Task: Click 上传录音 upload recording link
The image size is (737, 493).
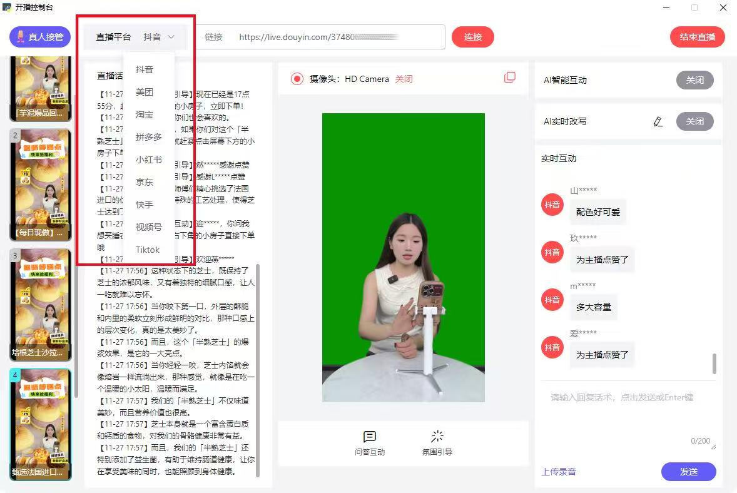Action: pyautogui.click(x=559, y=472)
